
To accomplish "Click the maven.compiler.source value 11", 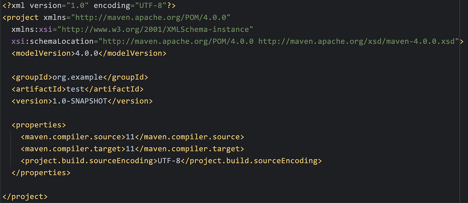I will click(130, 137).
